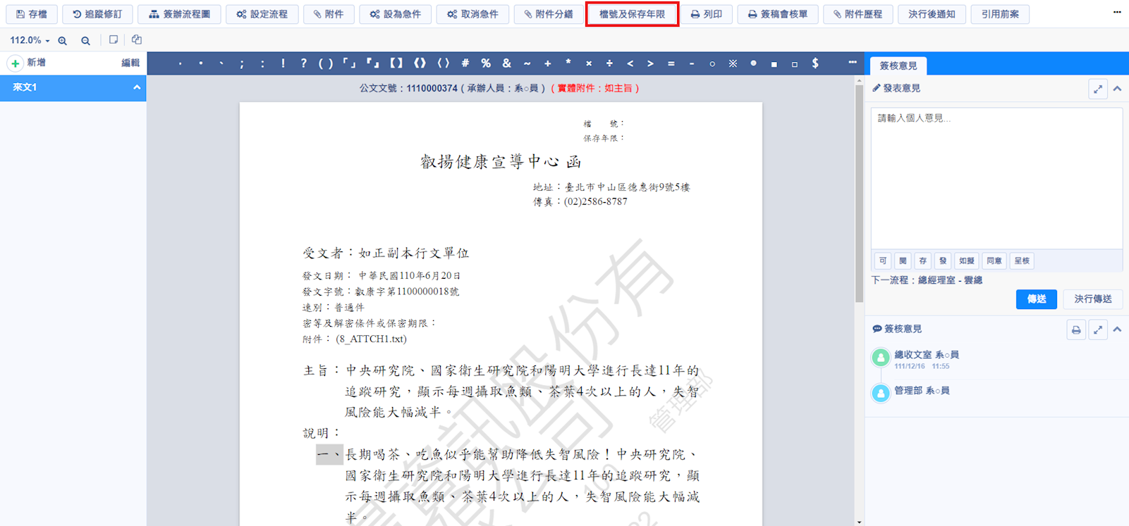Click the document vertical scrollbar thumb
This screenshot has height=526, width=1129.
coord(859,190)
